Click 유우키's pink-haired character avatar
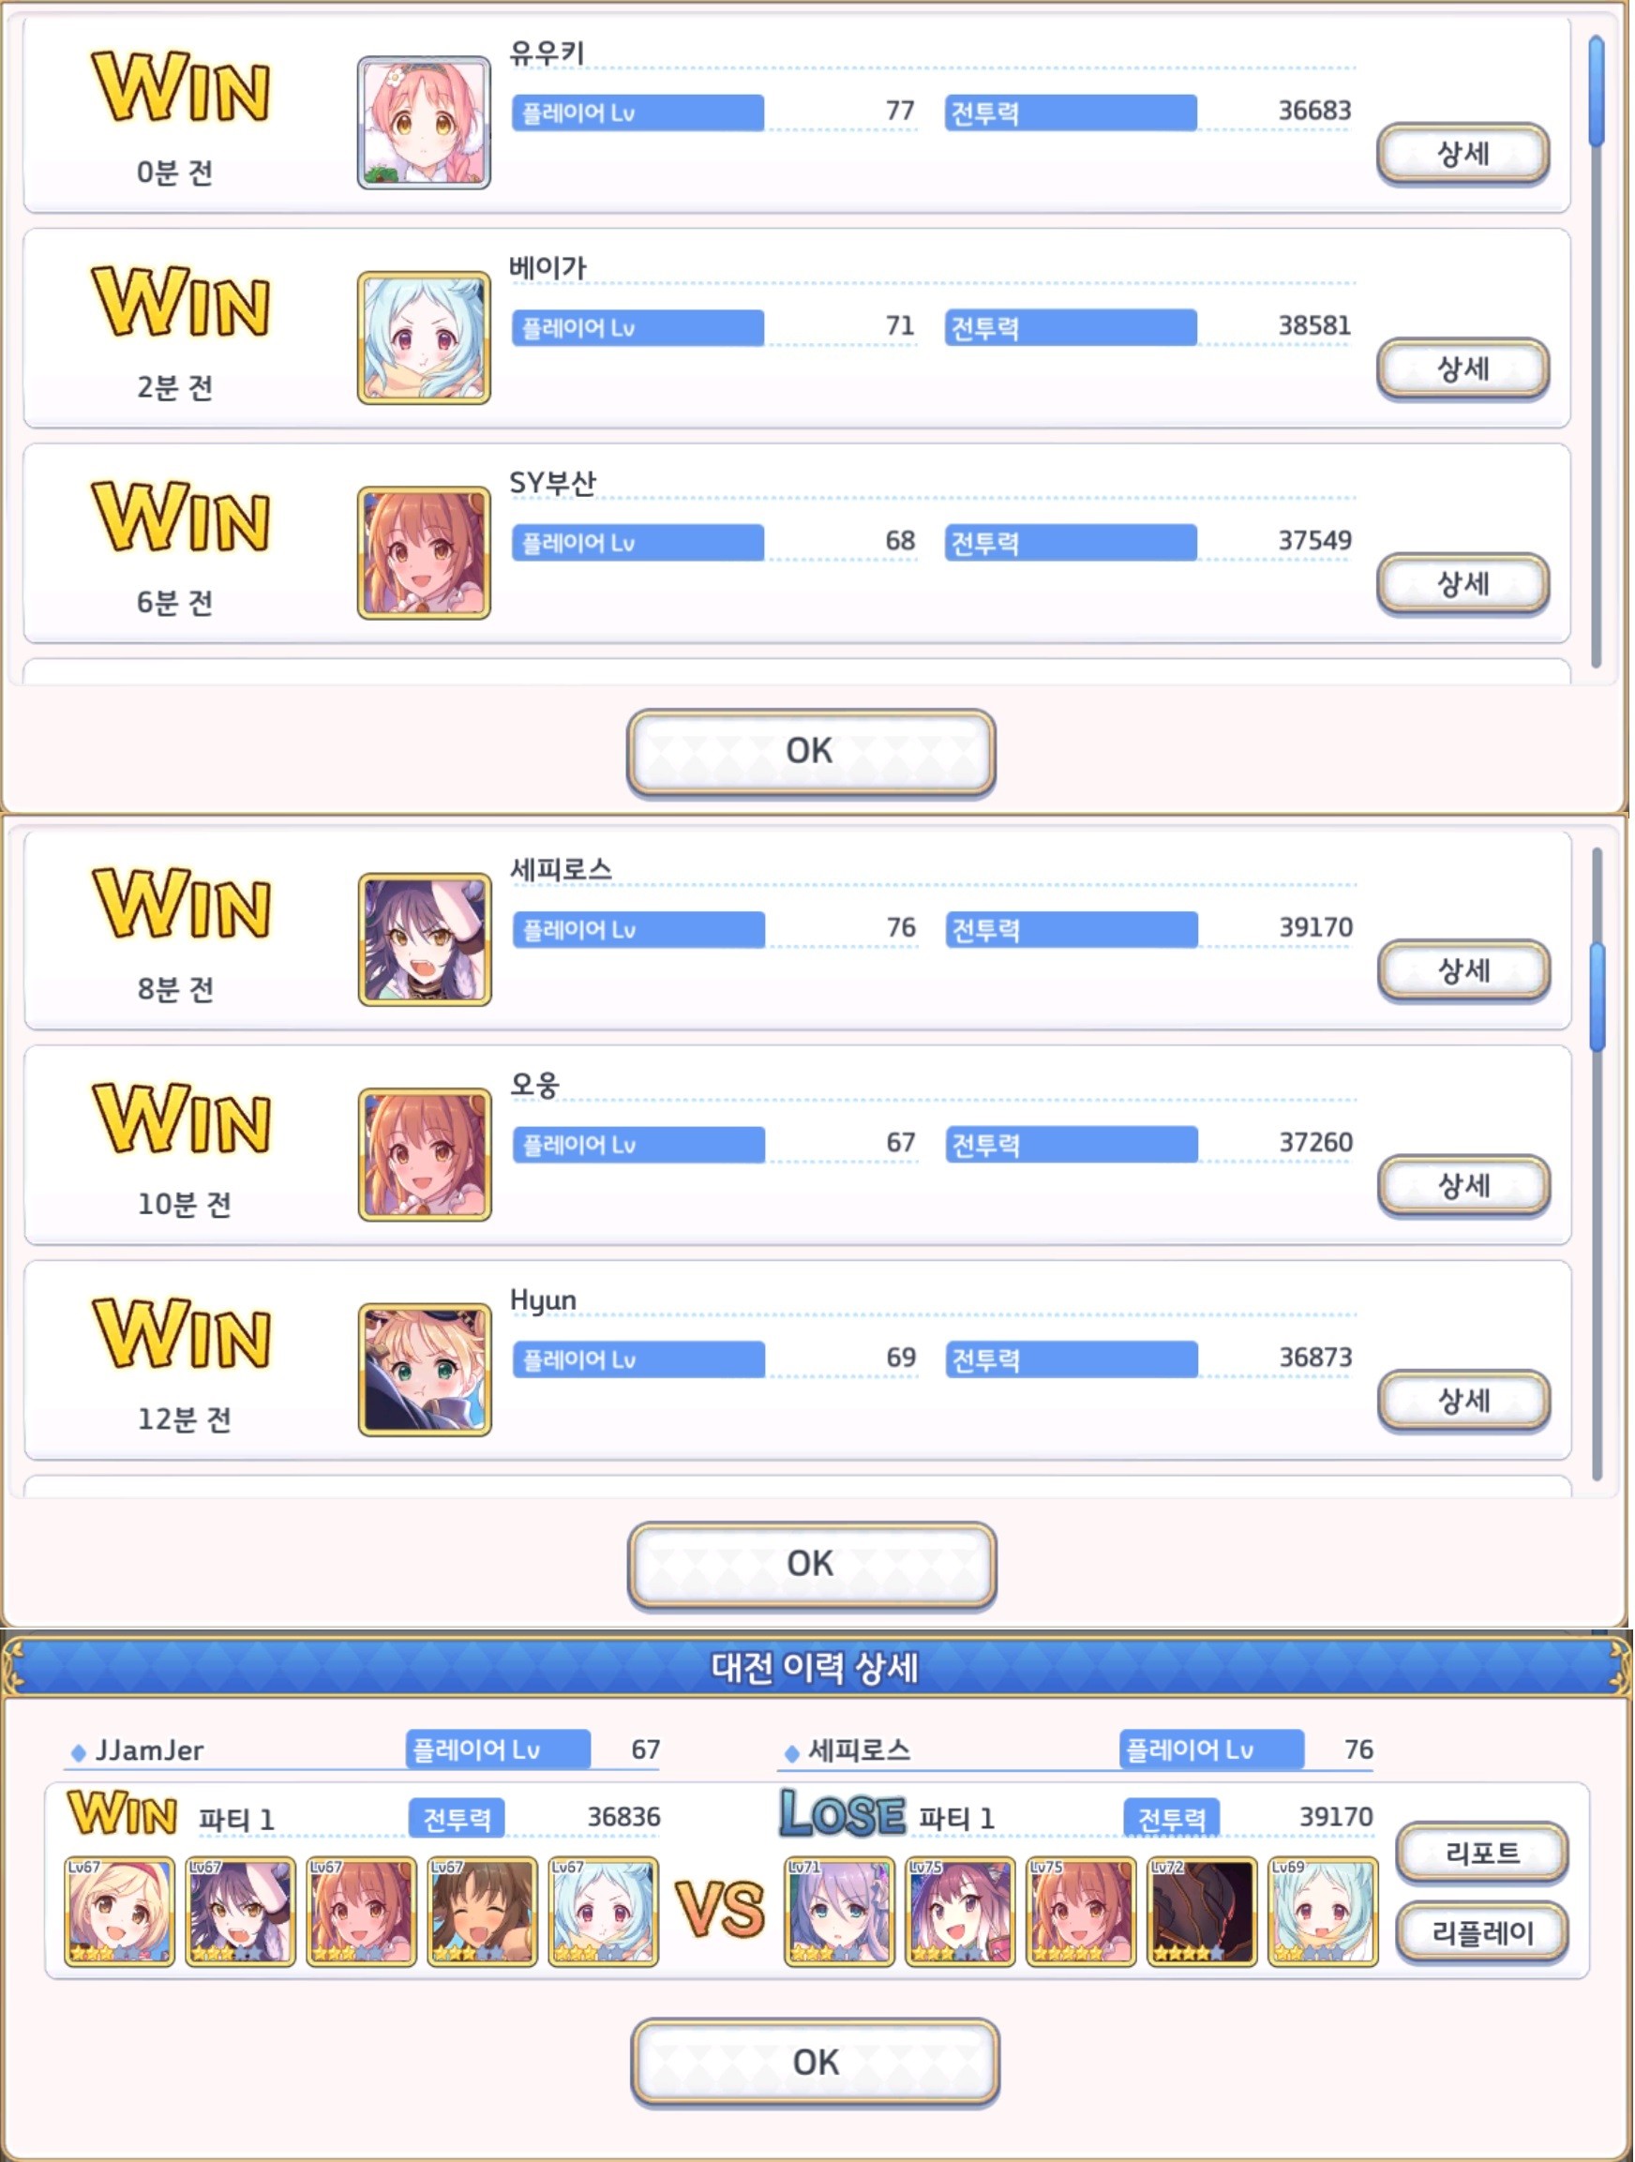 pyautogui.click(x=424, y=122)
